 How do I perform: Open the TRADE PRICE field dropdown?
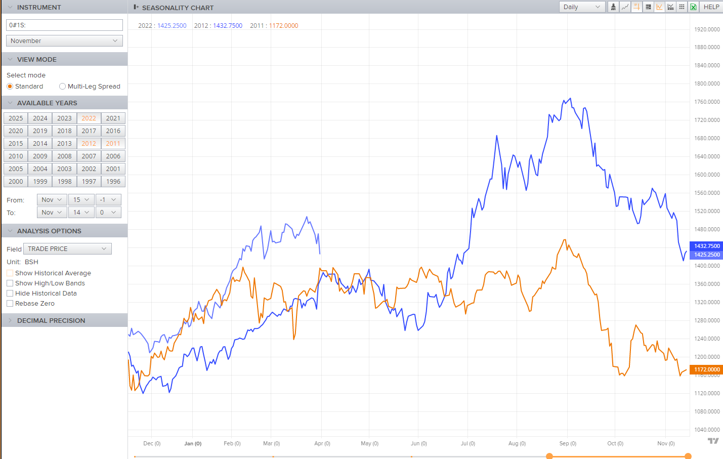(67, 249)
